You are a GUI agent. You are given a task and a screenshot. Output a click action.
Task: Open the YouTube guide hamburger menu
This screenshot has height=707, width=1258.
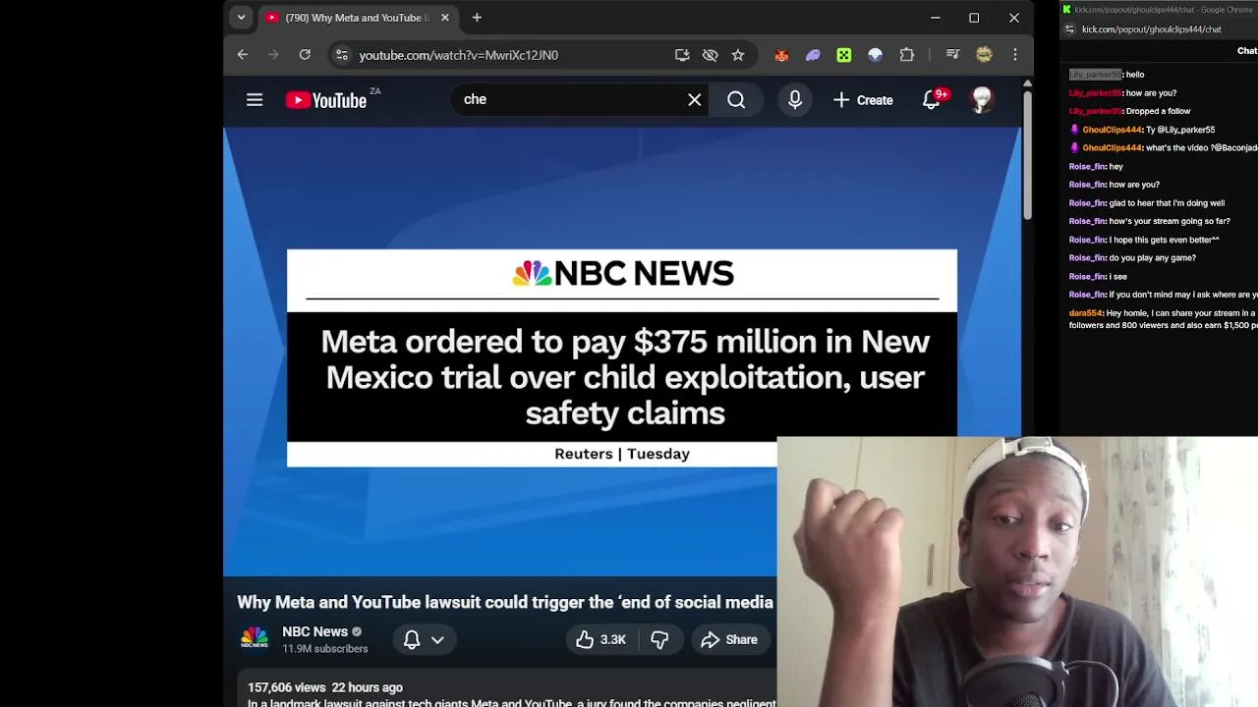255,99
